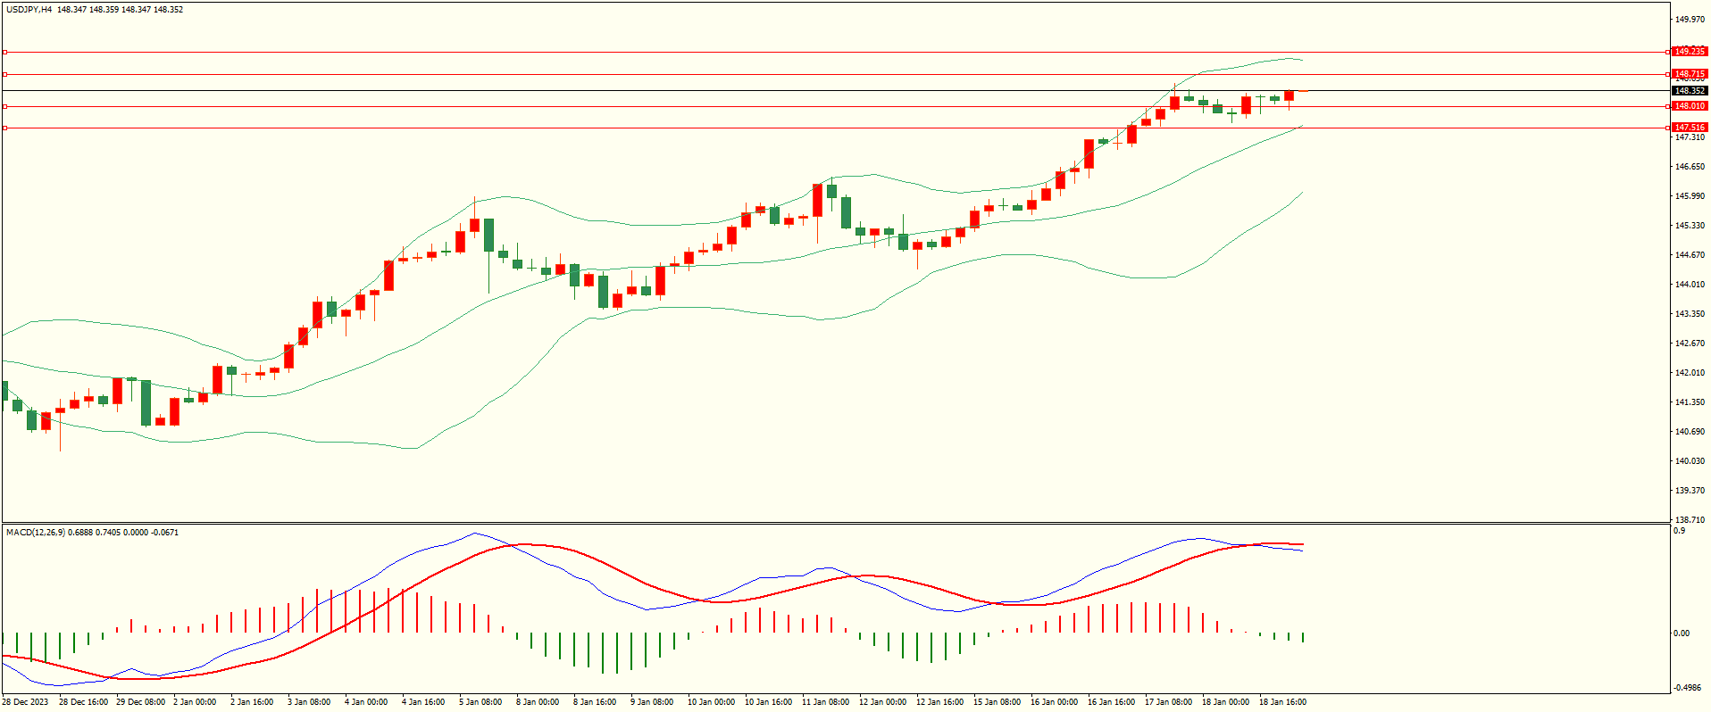Viewport: 1711px width, 712px height.
Task: Click the 17 Jan 08:00 time label
Action: pyautogui.click(x=1169, y=702)
